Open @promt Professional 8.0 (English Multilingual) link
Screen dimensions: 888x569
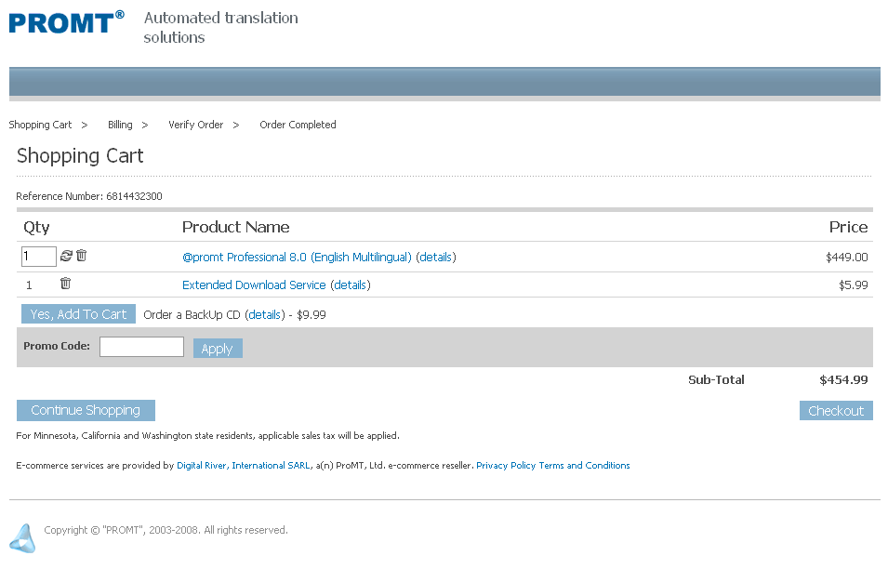tap(297, 257)
